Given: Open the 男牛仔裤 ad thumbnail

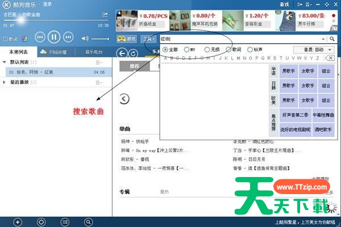Looking at the screenshot, I should 285,20.
